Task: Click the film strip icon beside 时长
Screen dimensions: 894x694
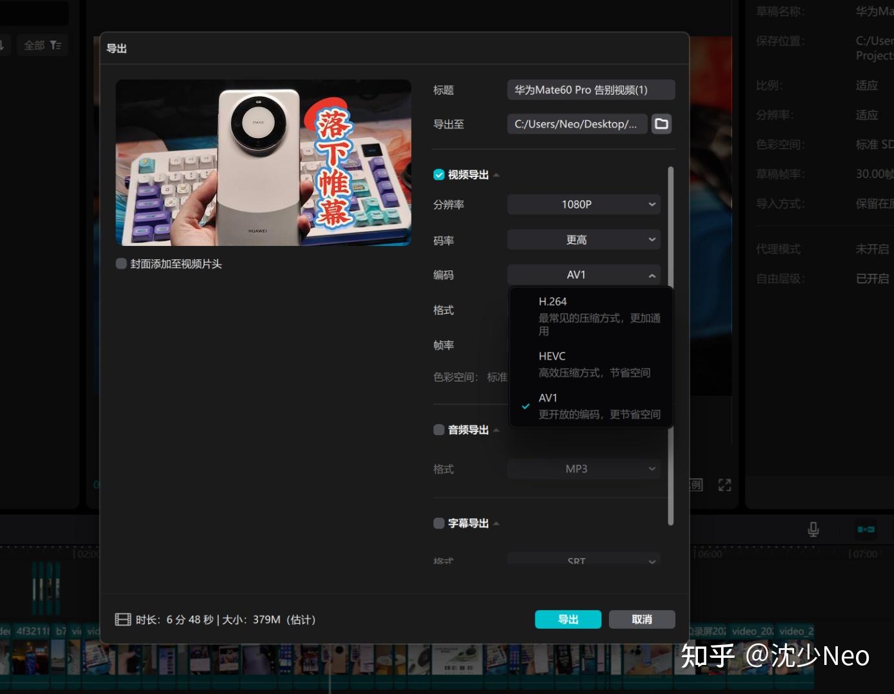Action: (123, 620)
